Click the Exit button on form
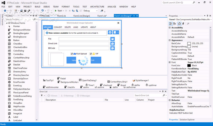Viewport: 213px width, 126px height. tap(96, 60)
